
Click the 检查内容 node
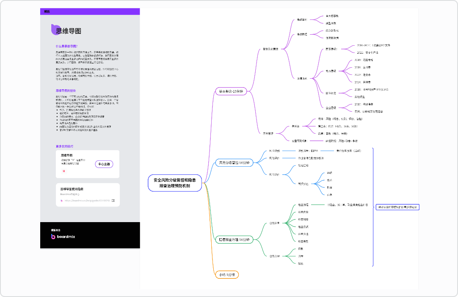(x=303, y=212)
